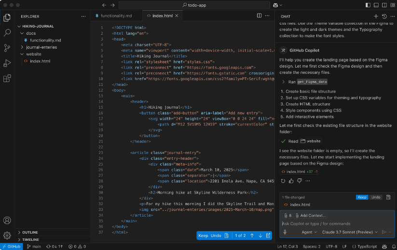This screenshot has height=250, width=397.
Task: Start voice chat with microphone icon
Action: tap(285, 232)
